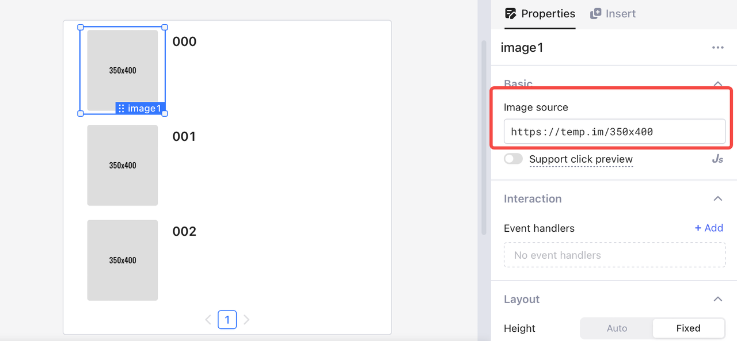
Task: Click the three-dot more options icon beside image1
Action: point(717,48)
